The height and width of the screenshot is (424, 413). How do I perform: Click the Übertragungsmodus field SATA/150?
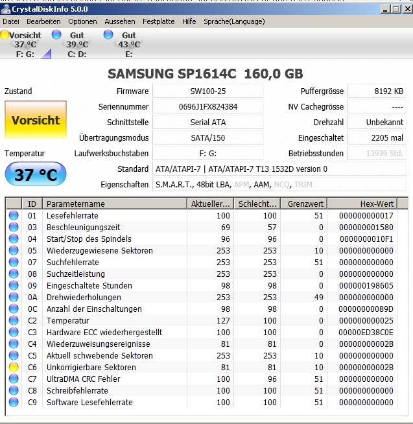coord(208,137)
